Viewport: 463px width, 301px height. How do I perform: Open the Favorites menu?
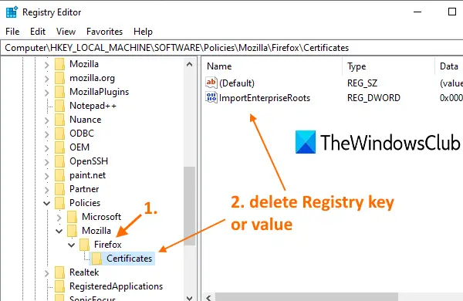pos(104,32)
